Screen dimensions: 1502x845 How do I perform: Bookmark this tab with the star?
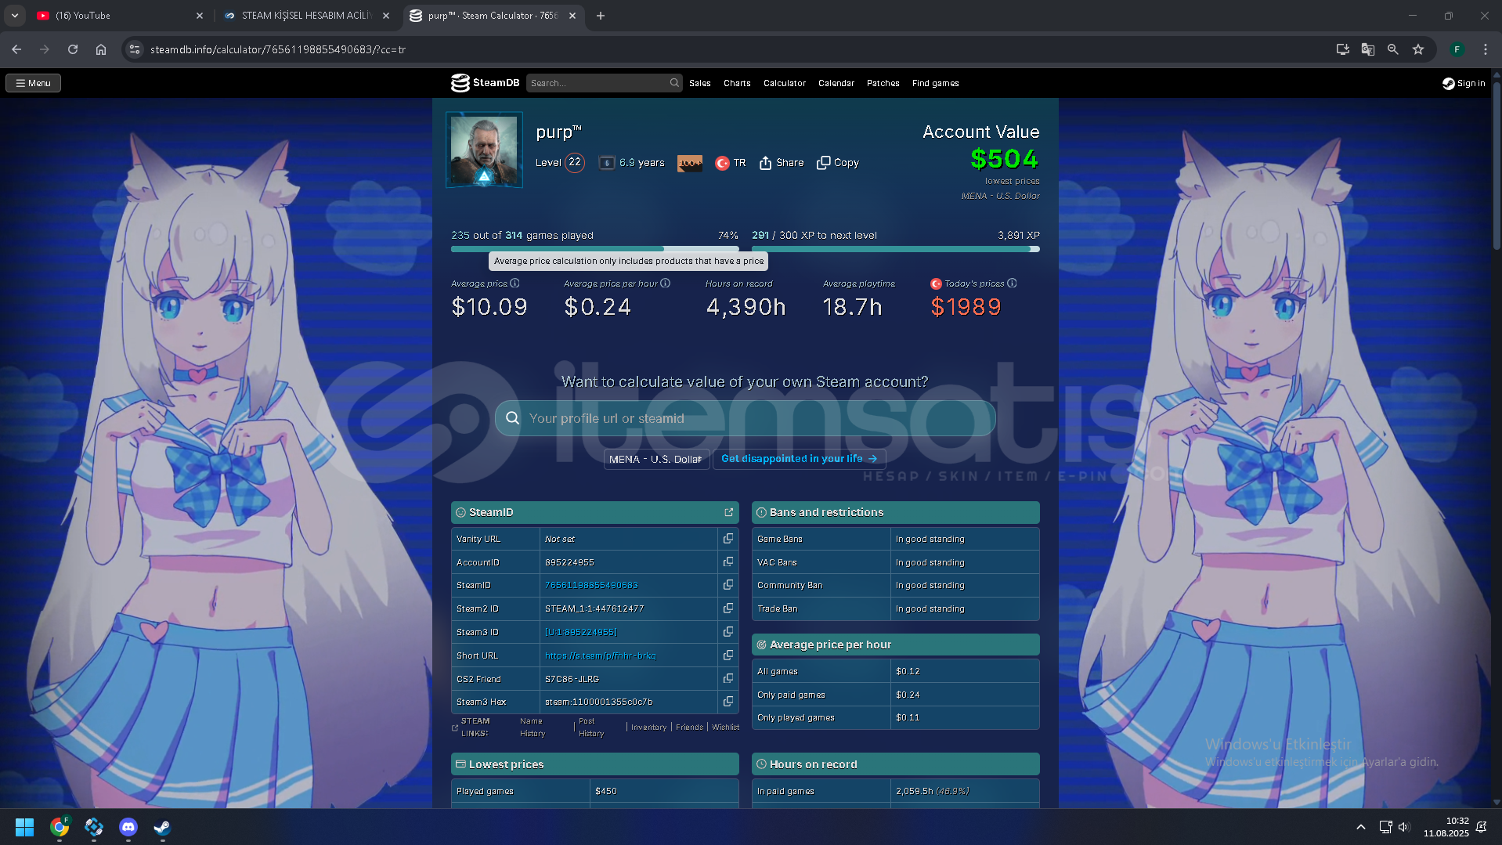pos(1418,49)
